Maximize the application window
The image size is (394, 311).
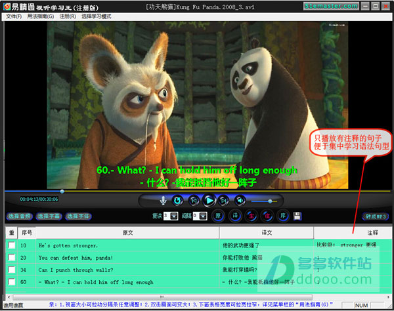[376, 6]
